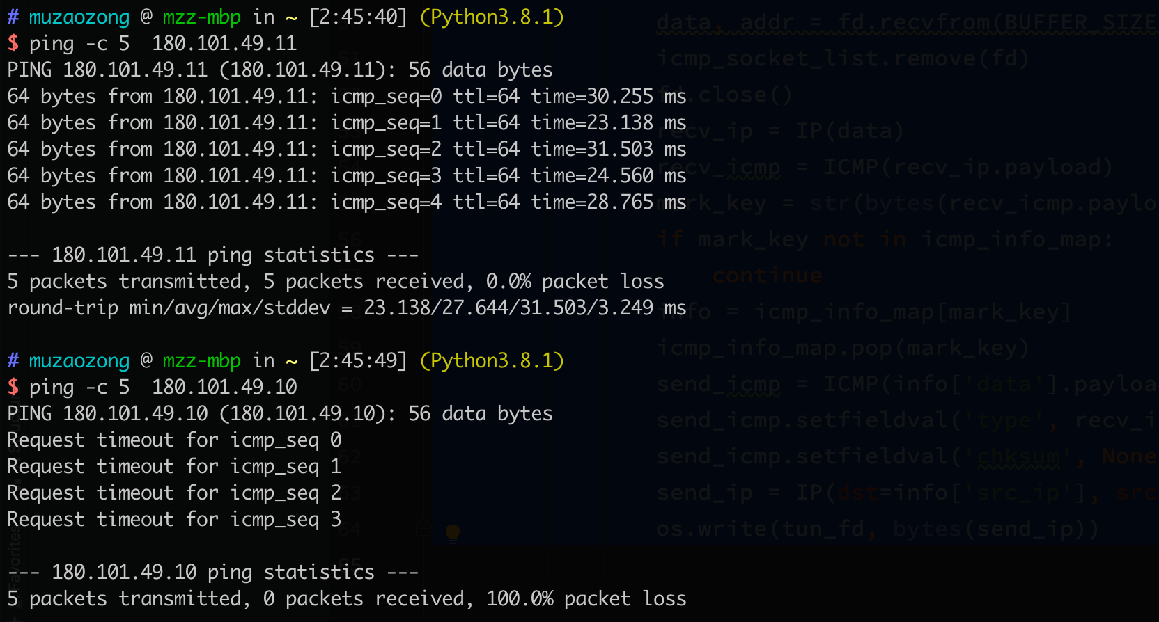Click the icmp_seq=0 reply line
The width and height of the screenshot is (1159, 622).
(x=346, y=97)
